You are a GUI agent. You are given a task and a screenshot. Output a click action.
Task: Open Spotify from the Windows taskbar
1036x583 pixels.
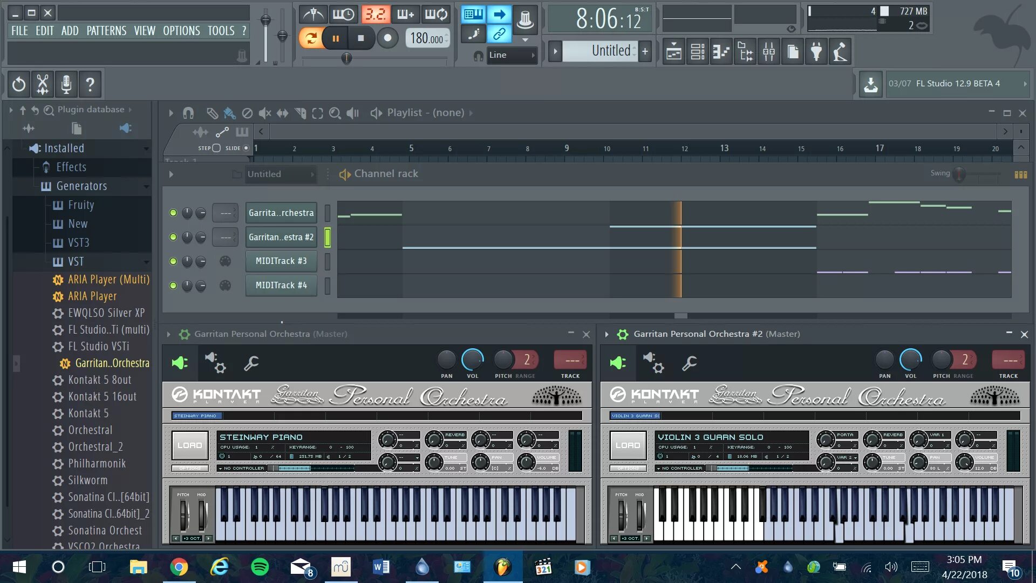coord(260,567)
